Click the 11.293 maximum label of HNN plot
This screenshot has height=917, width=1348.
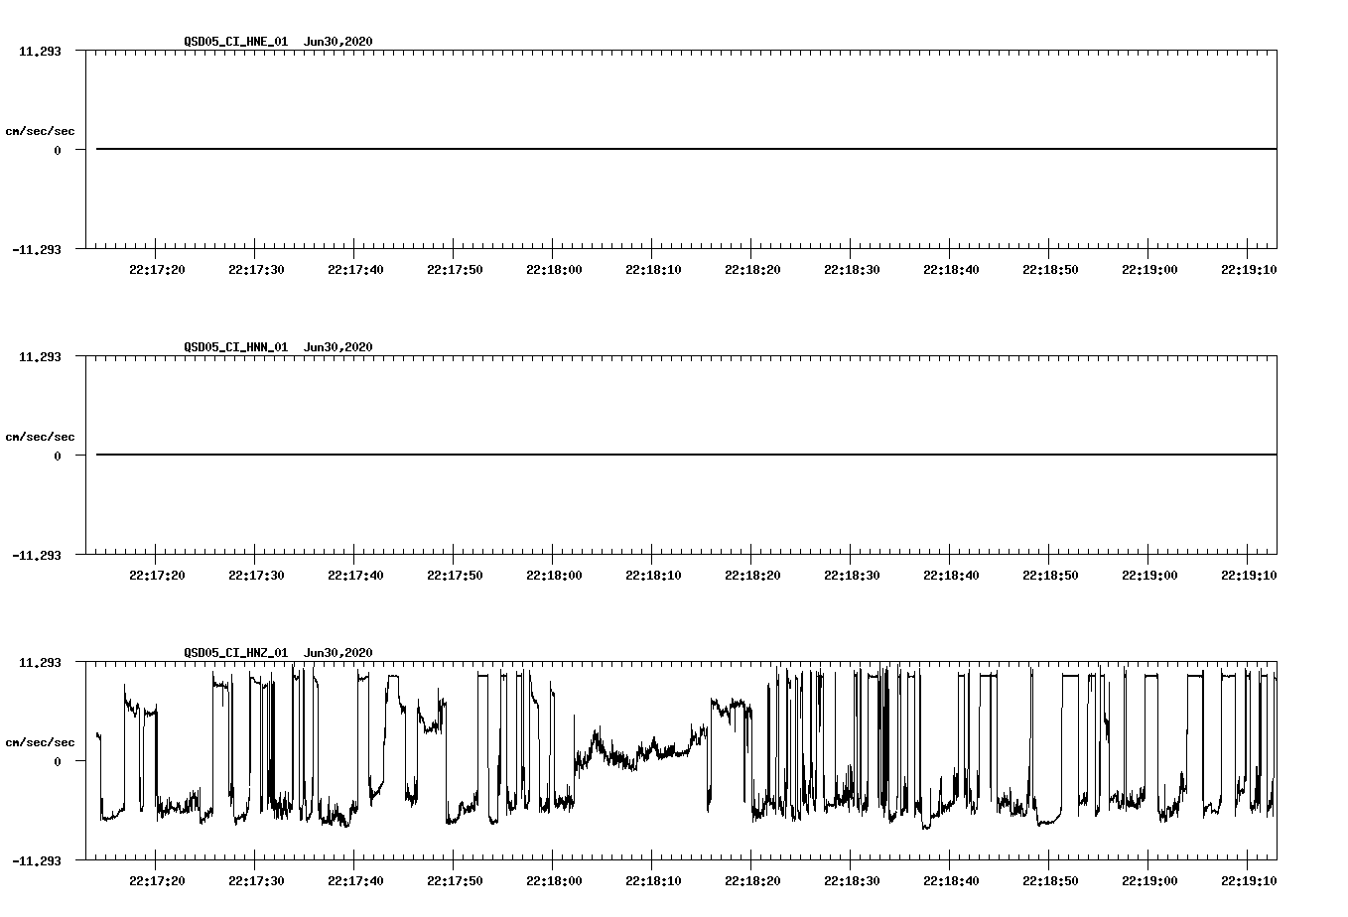point(40,356)
